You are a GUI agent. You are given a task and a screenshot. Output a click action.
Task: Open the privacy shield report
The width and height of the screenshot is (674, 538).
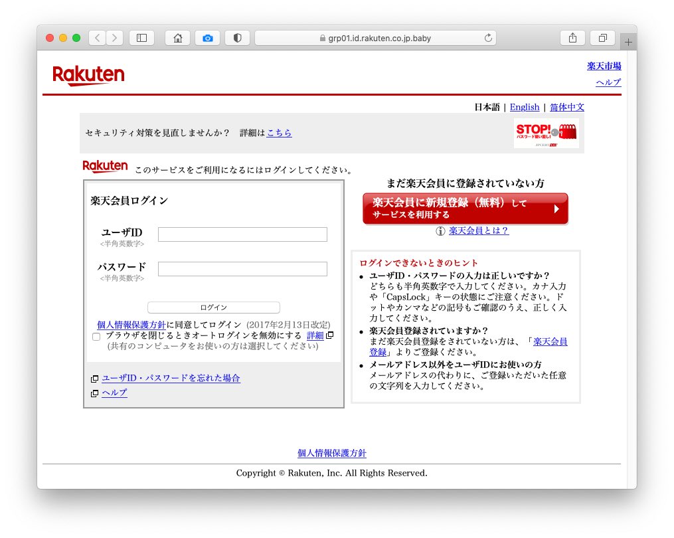coord(237,38)
